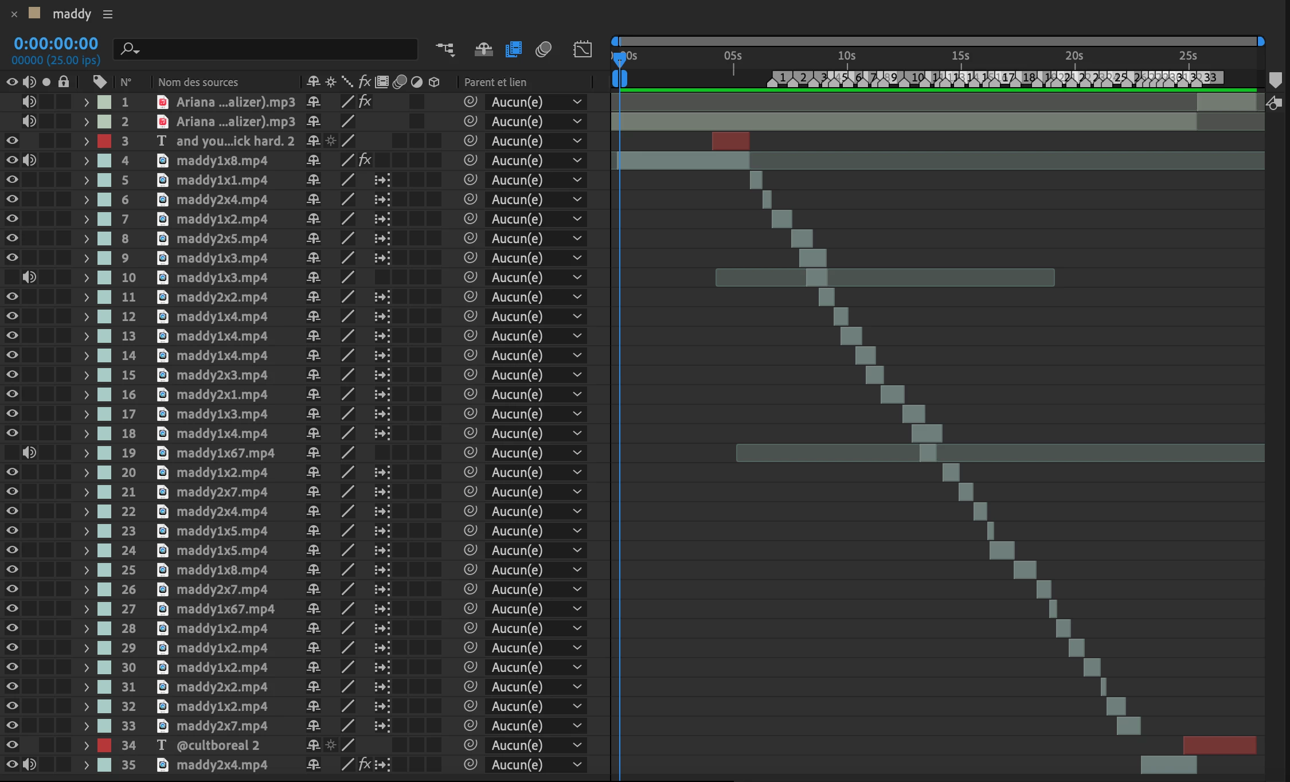
Task: Click the Nom des sources column header
Action: coord(198,82)
